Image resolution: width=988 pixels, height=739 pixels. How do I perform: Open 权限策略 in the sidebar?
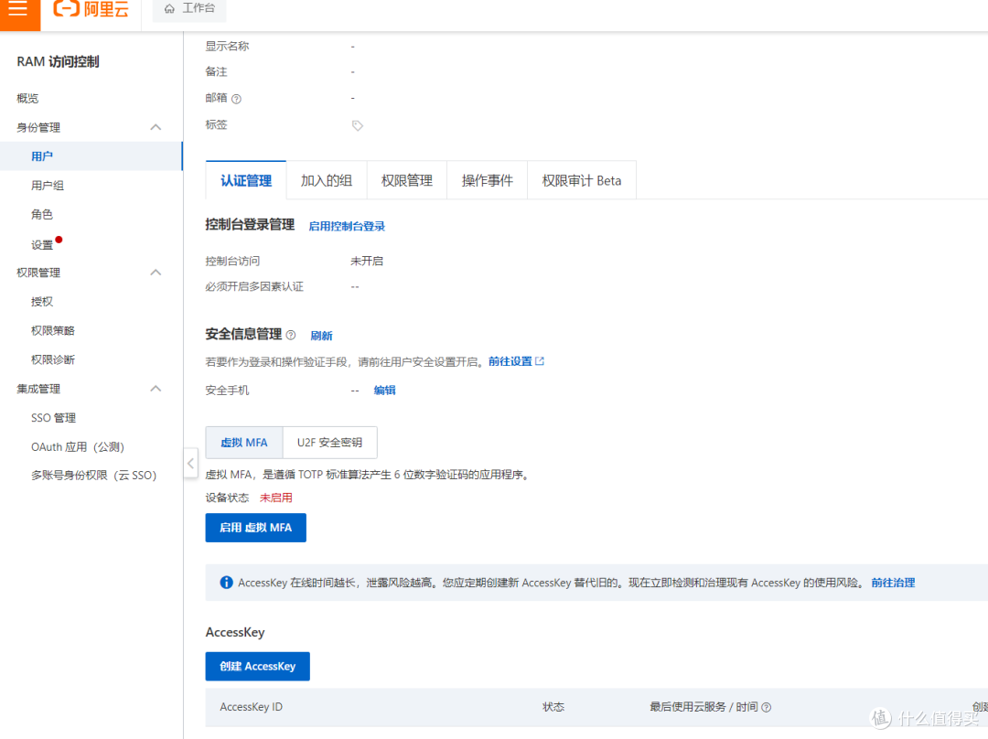(53, 331)
